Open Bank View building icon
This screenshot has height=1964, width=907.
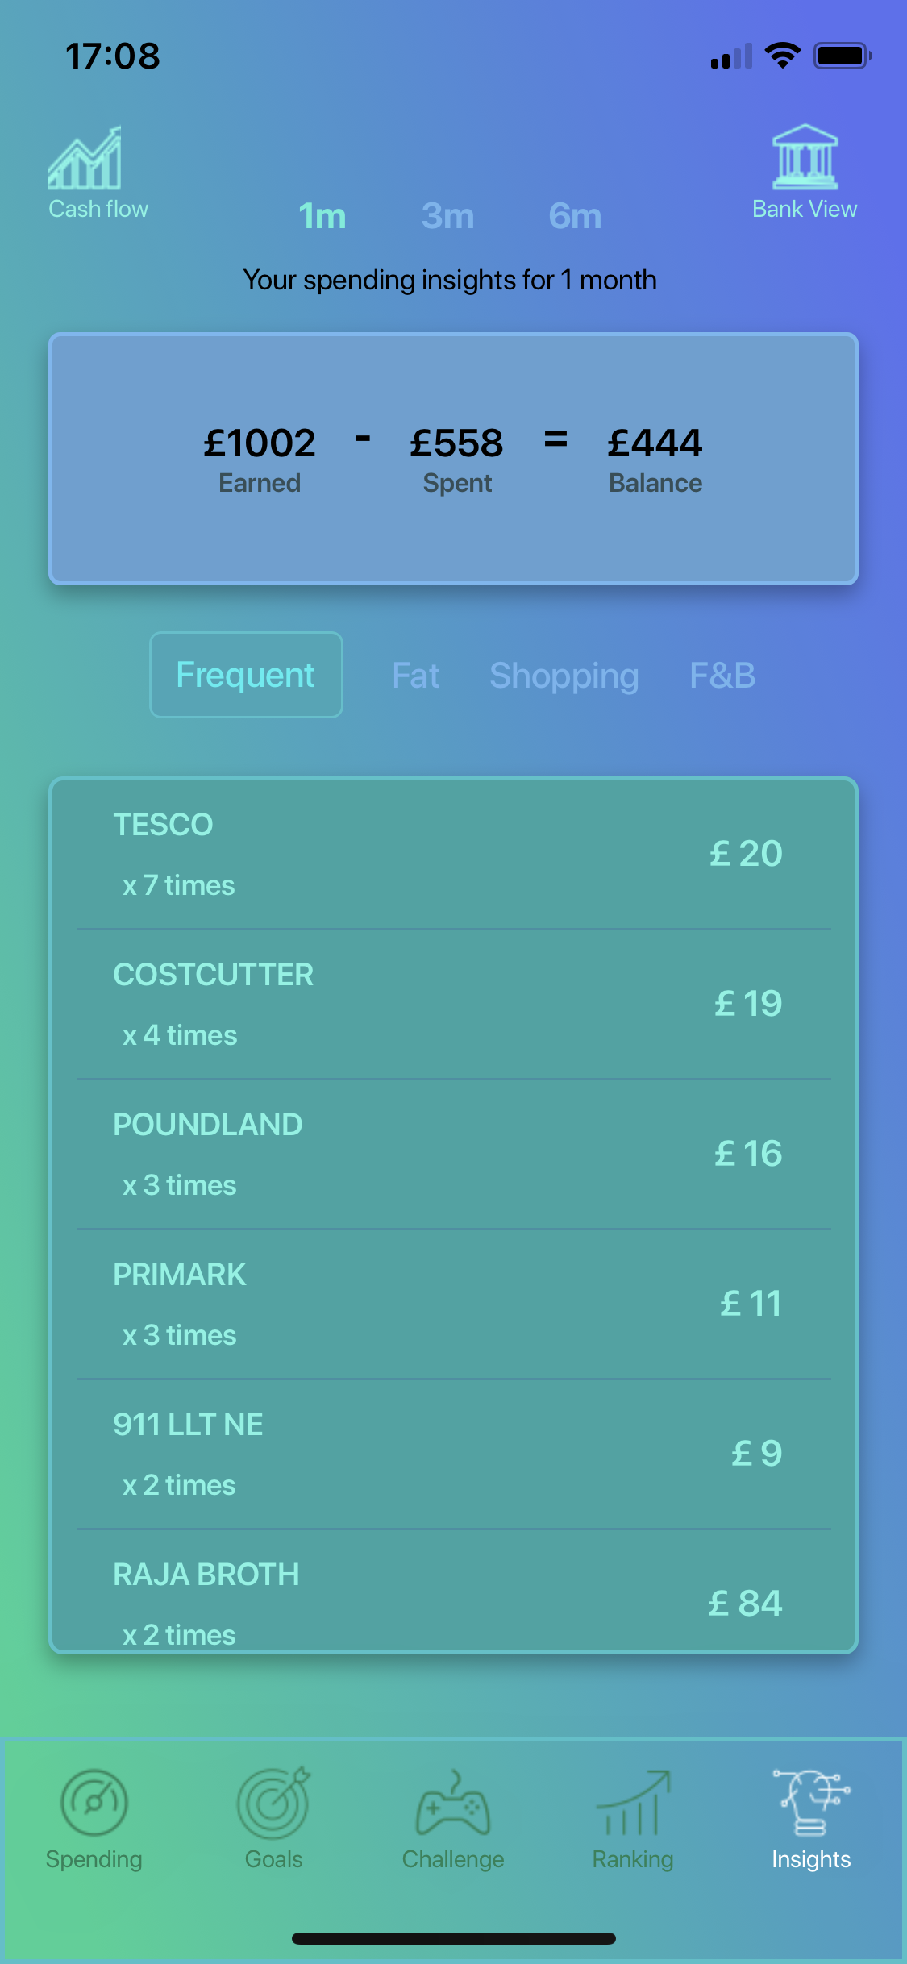(x=805, y=156)
